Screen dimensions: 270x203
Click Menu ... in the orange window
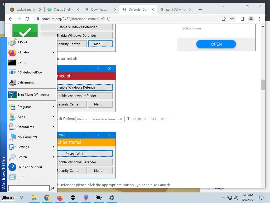click(100, 170)
